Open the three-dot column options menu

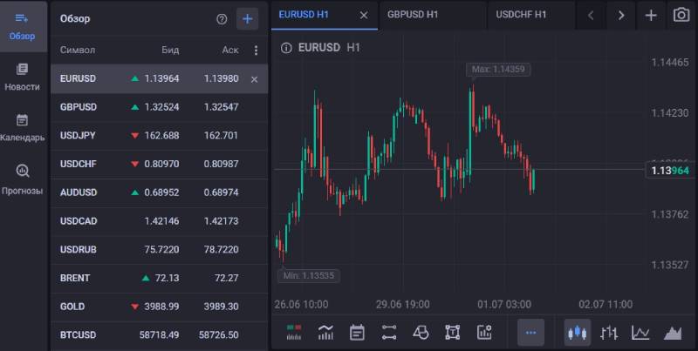(256, 51)
